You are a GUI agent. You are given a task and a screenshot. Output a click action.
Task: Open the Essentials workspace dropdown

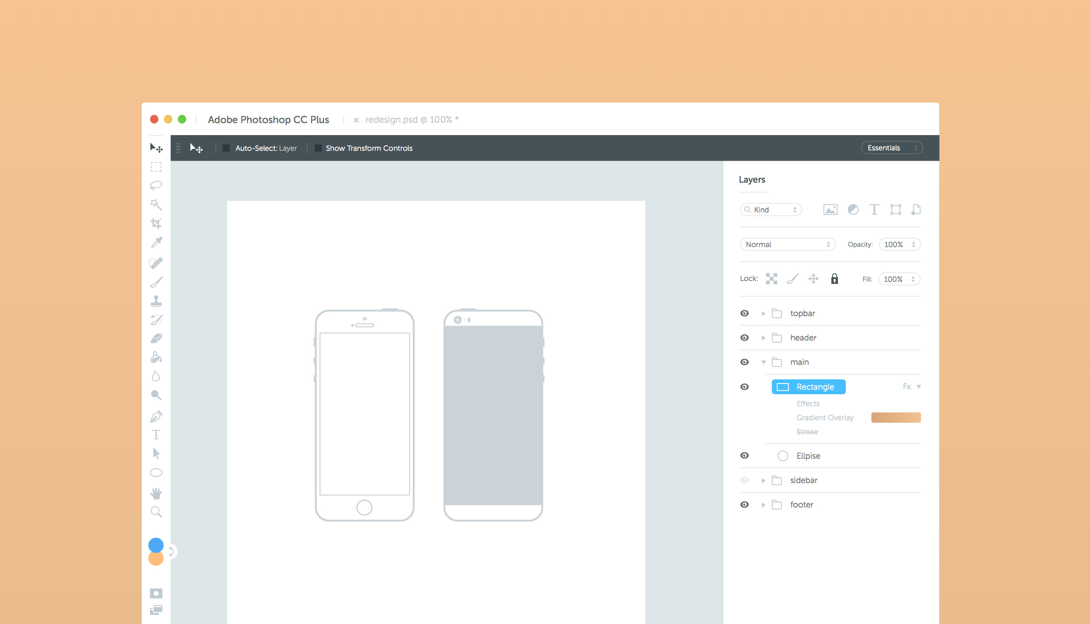(x=892, y=148)
